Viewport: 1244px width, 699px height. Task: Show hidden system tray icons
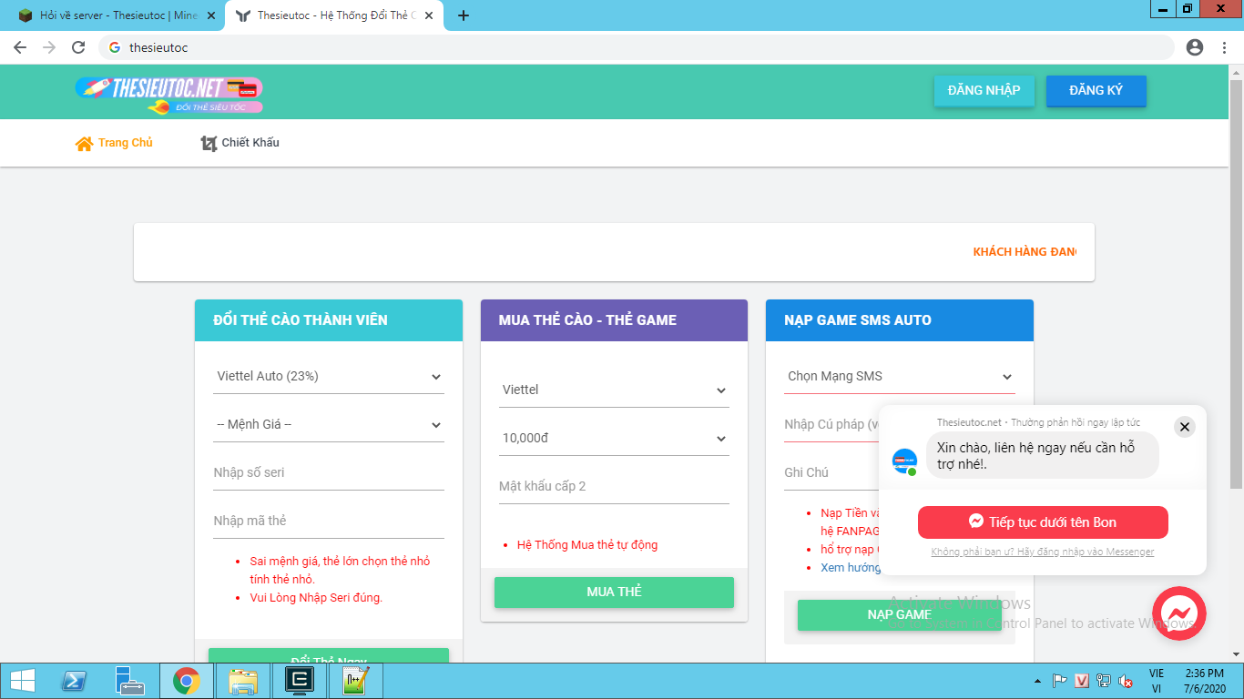(1037, 681)
